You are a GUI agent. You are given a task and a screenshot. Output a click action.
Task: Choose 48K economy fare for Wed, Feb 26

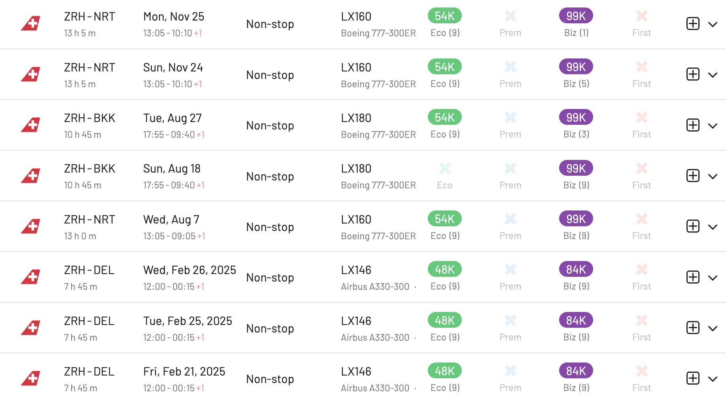[445, 269]
